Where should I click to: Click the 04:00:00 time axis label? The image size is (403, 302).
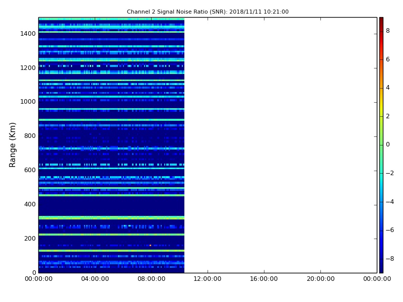pos(95,279)
